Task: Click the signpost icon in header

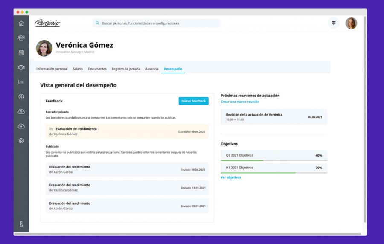Action: coord(334,23)
